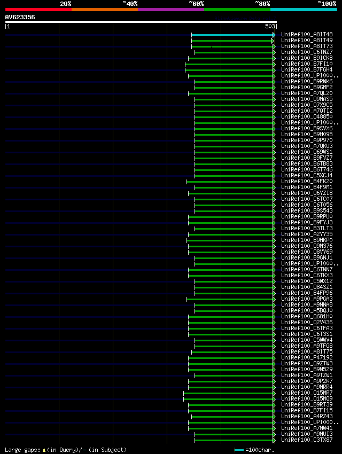Screen dimensions: 342x454
Task: Select the UniRef100_C6TC07 label
Action: pos(307,199)
